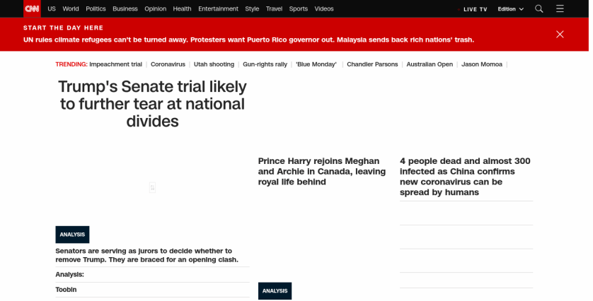Click the Toobin analysis link
The width and height of the screenshot is (593, 301).
[66, 290]
